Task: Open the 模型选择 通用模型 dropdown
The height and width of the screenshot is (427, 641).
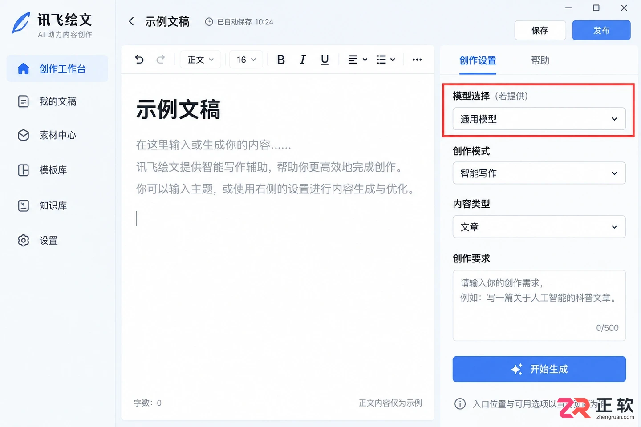Action: pos(539,119)
